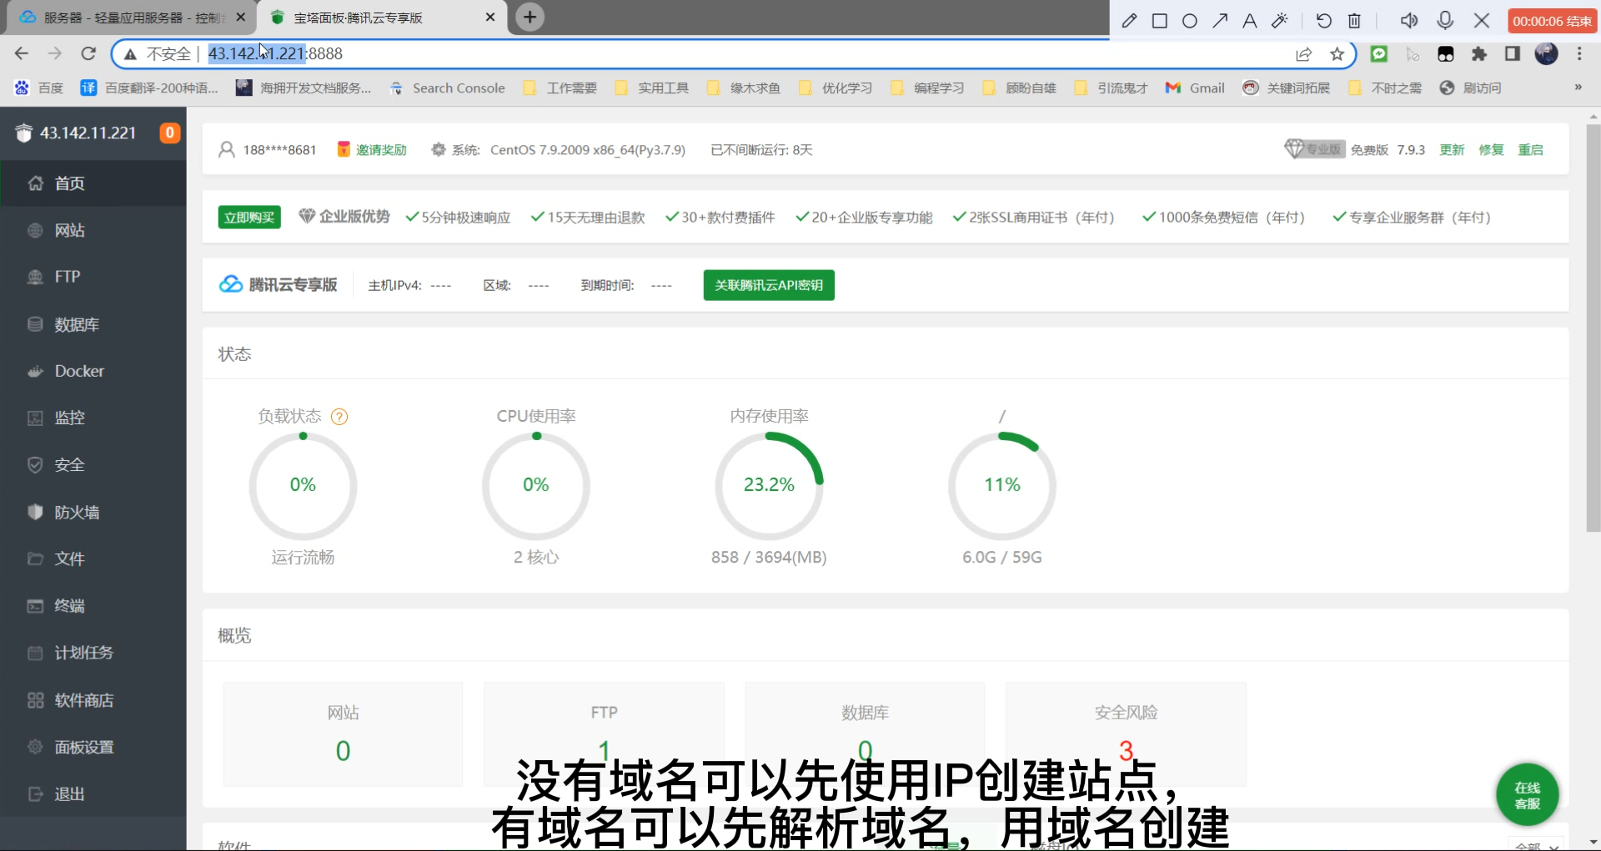Click the 关联腾讯云API密钥 button

coord(768,285)
